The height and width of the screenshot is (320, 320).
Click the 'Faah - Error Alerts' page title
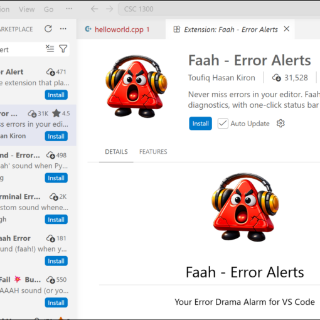point(250,60)
